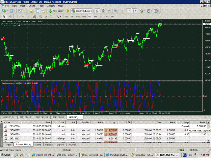Open the Arrows tool dropdown arrow
Viewport: 211px width, 158px height.
[60, 17]
